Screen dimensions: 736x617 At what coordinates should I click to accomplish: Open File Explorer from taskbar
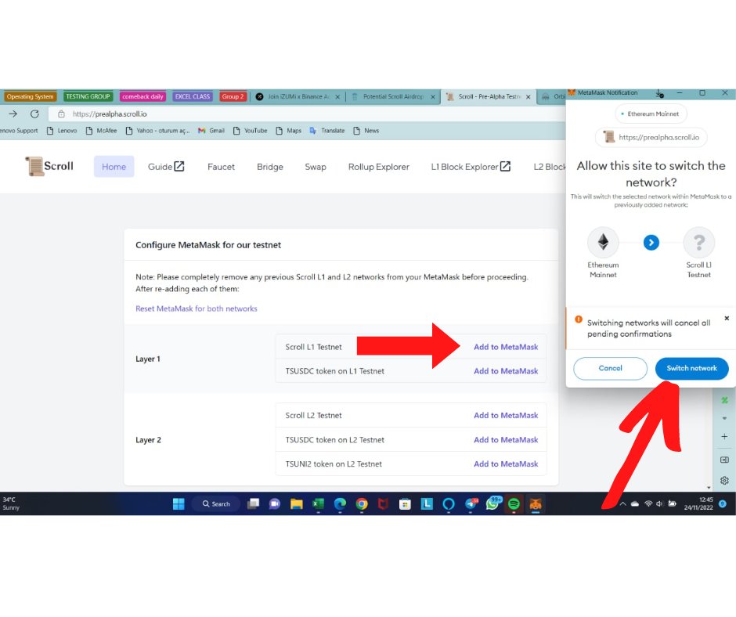click(296, 503)
